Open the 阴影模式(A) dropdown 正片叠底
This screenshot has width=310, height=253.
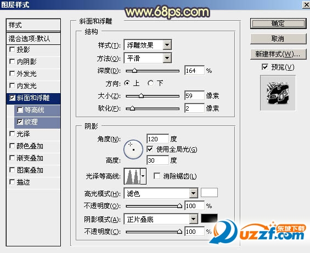pos(161,219)
